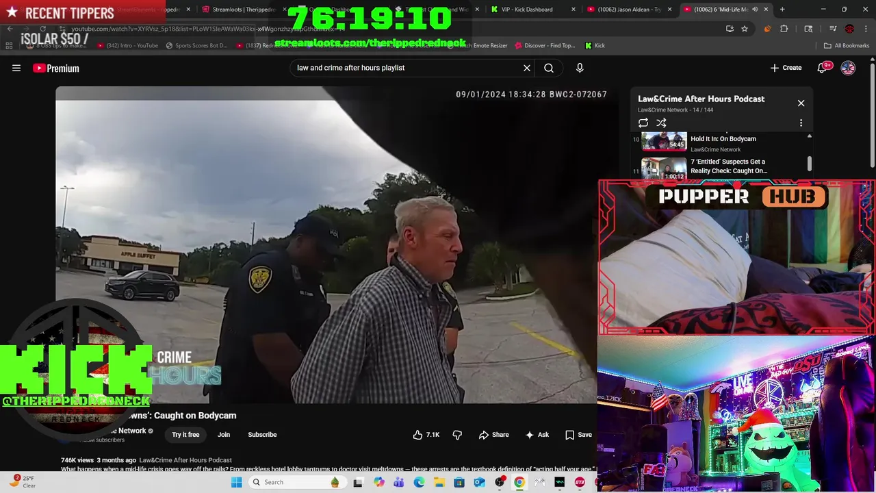Click the scroll-up arrow in playlist panel
Screen dimensions: 876x493
coord(810,136)
